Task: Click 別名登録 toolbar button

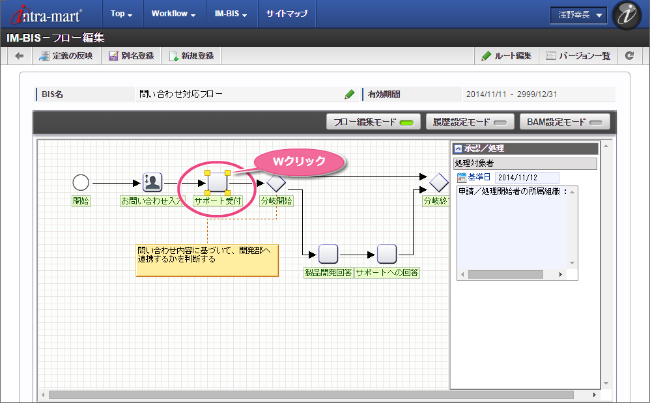Action: [x=132, y=56]
